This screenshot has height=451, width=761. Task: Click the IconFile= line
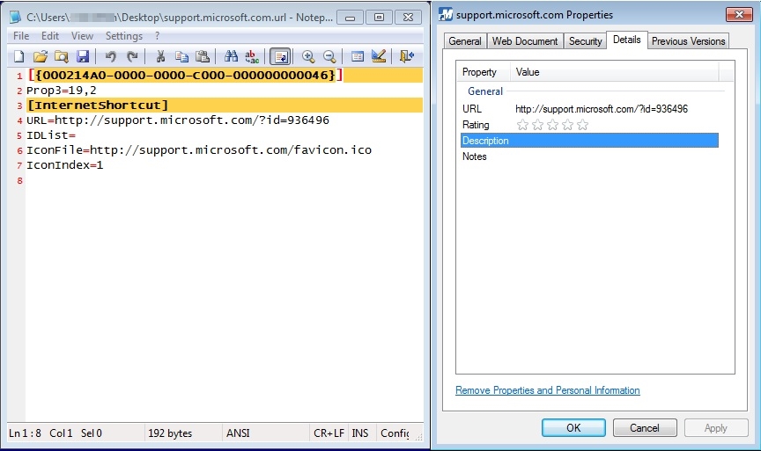point(199,150)
